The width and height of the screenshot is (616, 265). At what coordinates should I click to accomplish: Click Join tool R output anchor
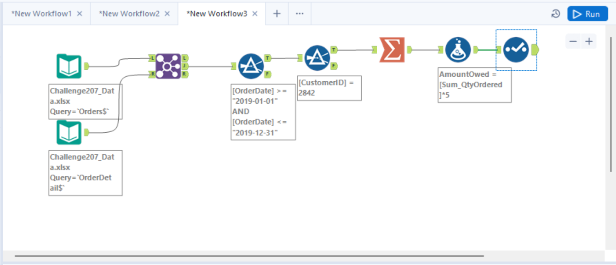[184, 74]
